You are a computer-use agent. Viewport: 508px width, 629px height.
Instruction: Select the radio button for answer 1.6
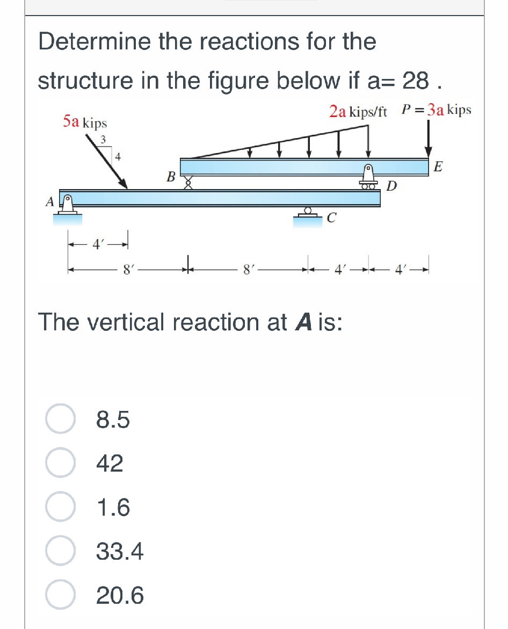coord(61,505)
